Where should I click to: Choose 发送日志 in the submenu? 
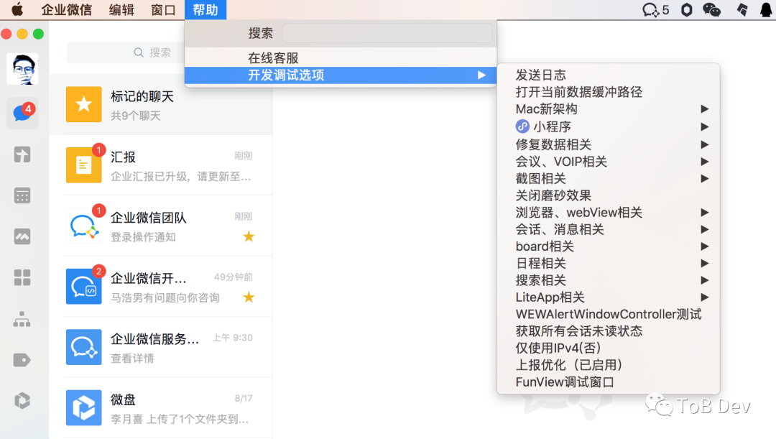click(609, 75)
